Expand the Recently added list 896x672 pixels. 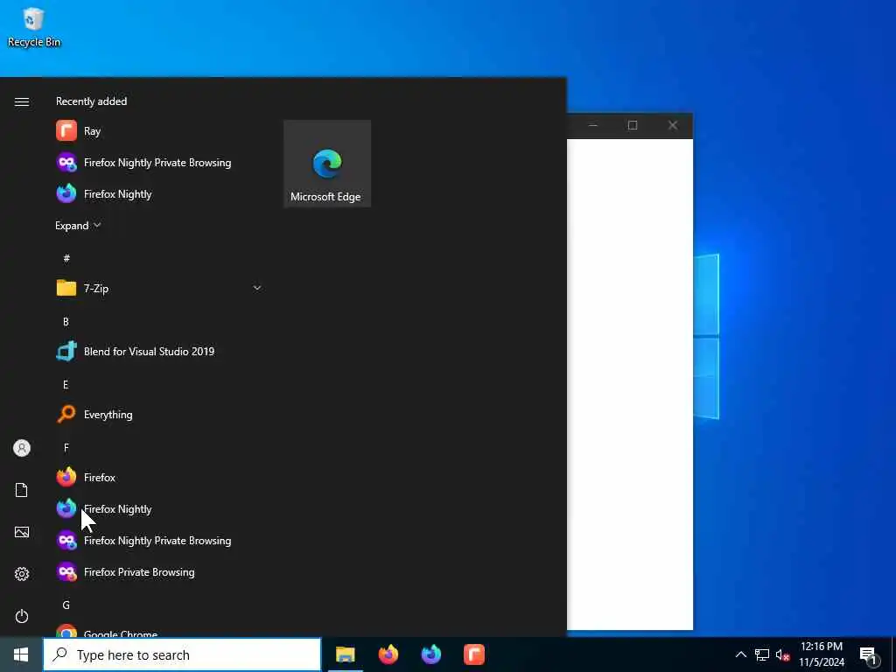click(x=78, y=225)
